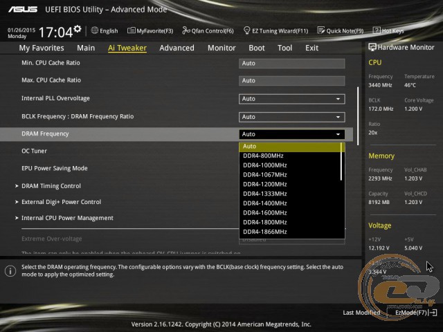
Task: Expand Internal CPU Power Management submenu
Action: [67, 218]
